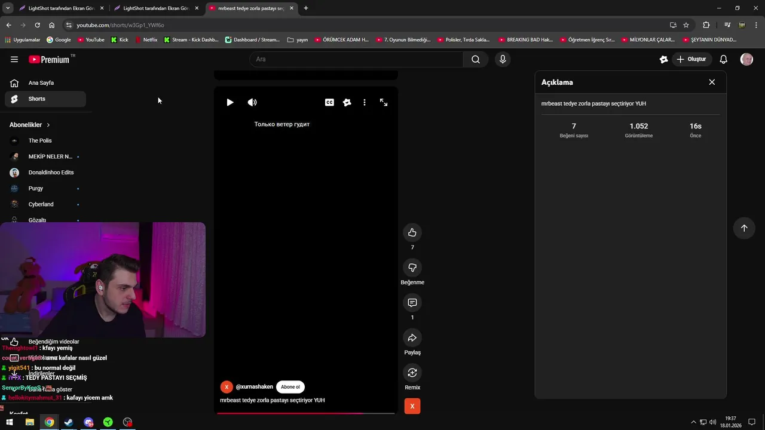Screen dimensions: 765x430
Task: Like this Short with thumbs up
Action: [x=412, y=232]
